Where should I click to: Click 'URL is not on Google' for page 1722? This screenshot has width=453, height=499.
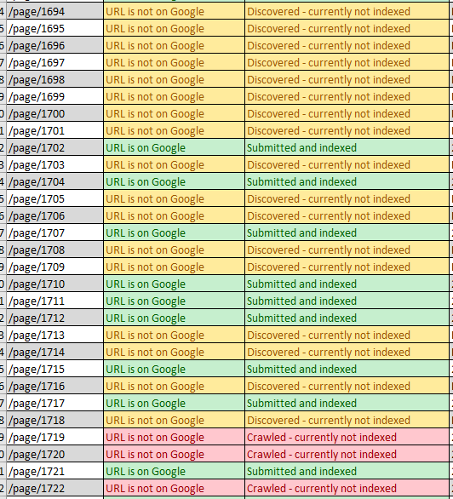(155, 488)
